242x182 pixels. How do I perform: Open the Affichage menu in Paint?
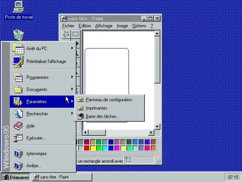coord(104,26)
